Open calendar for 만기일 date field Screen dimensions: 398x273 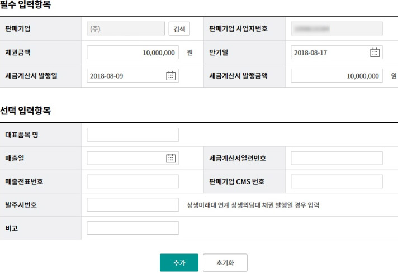(x=375, y=52)
